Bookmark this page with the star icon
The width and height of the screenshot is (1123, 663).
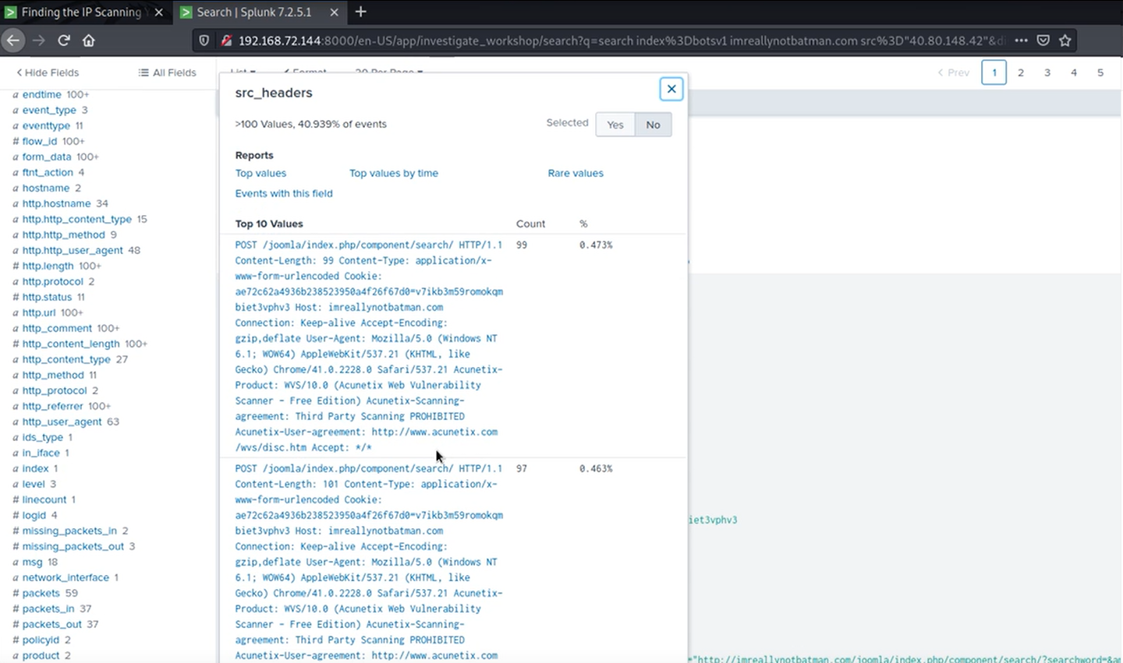click(x=1065, y=41)
